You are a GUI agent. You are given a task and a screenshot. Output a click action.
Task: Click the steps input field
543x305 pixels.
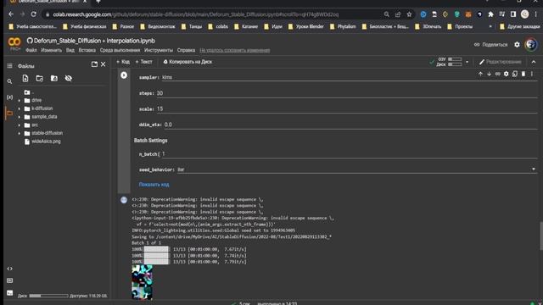346,93
